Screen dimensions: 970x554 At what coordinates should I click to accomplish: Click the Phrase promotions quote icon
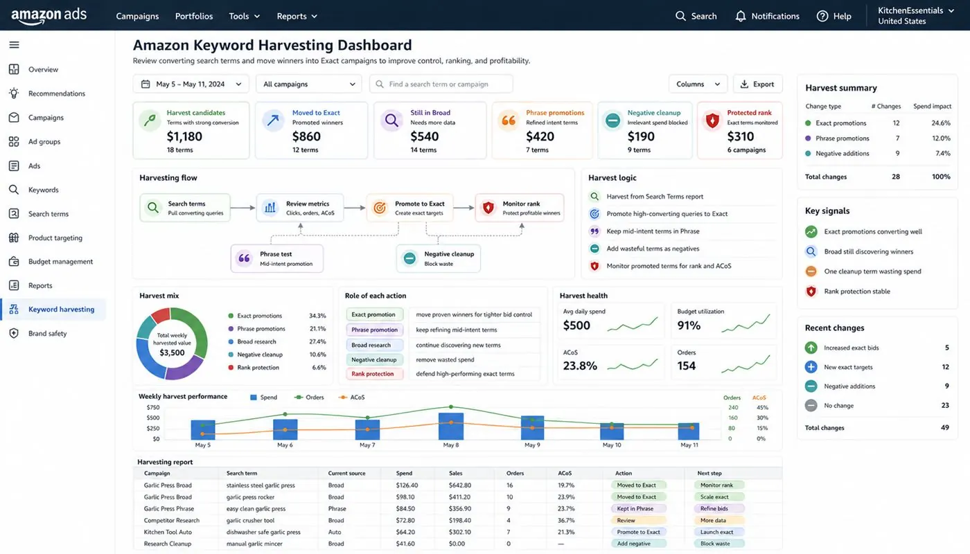pos(509,120)
